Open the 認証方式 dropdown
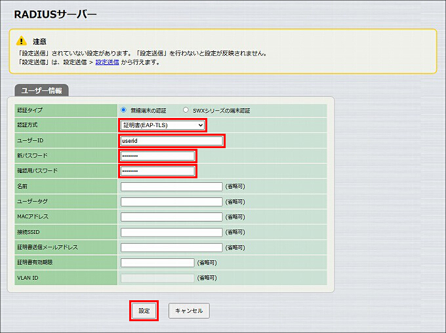This screenshot has height=333, width=446. coord(163,125)
